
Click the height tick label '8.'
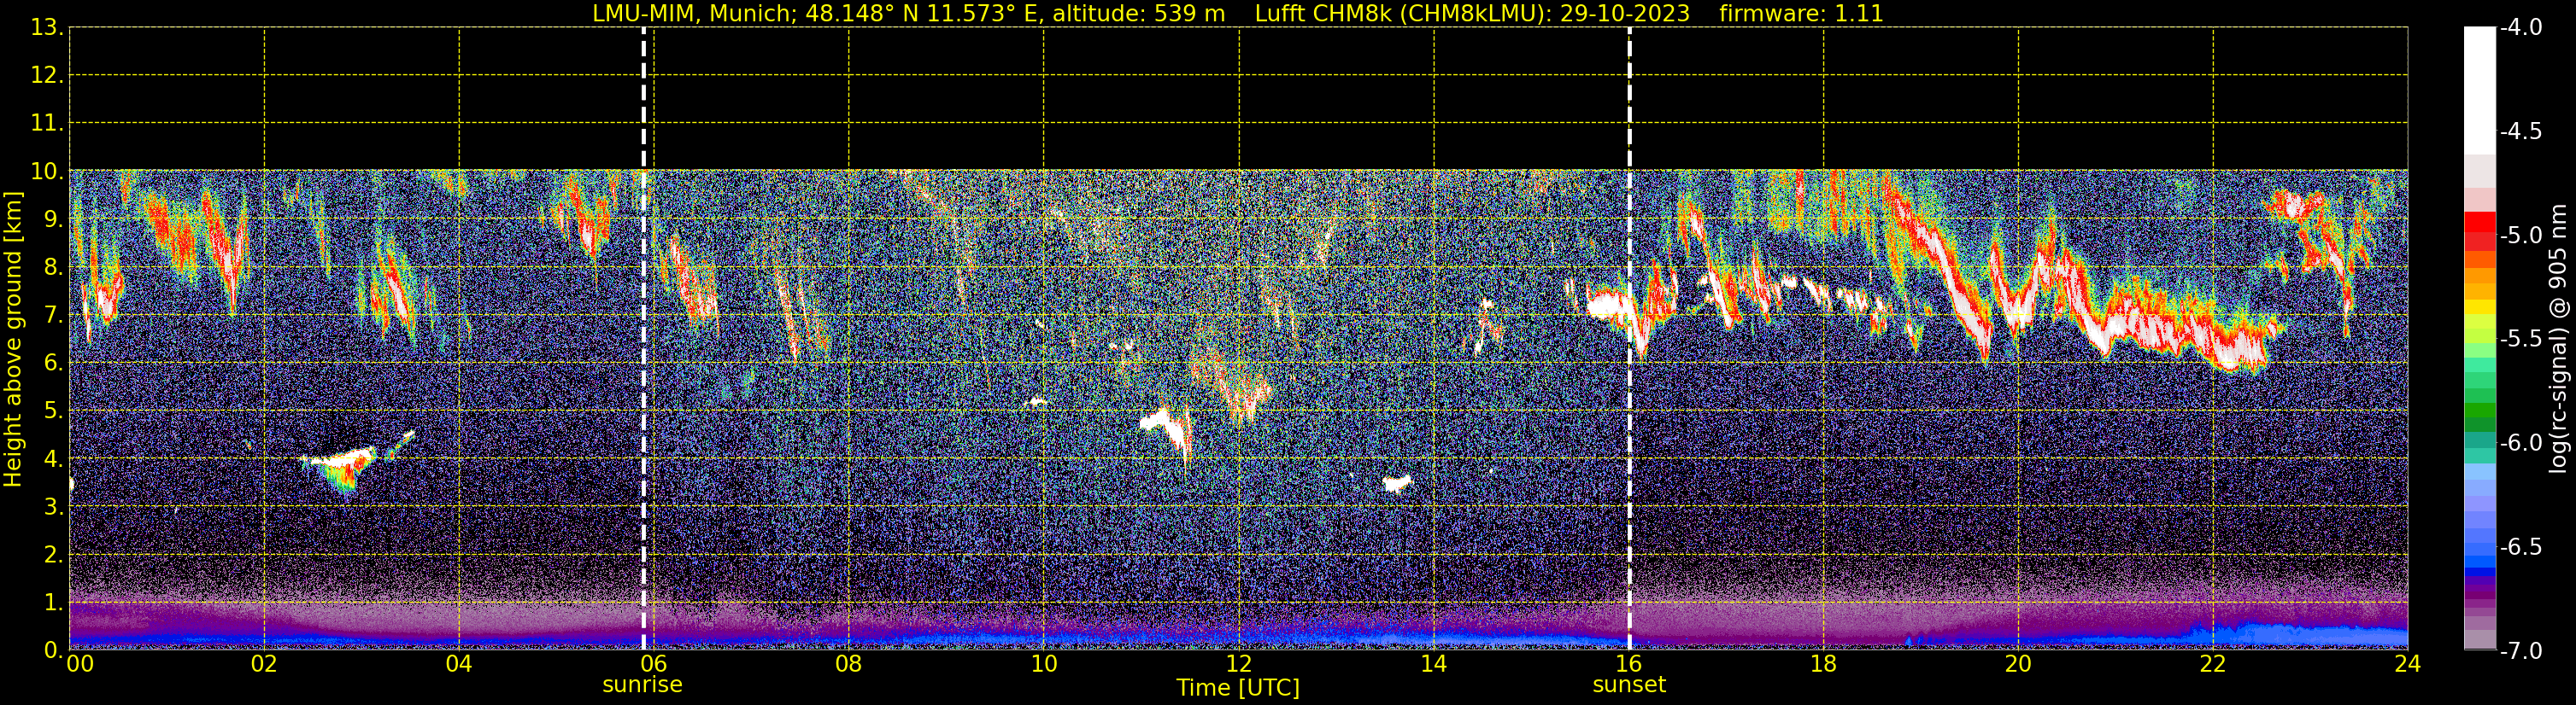coord(54,268)
